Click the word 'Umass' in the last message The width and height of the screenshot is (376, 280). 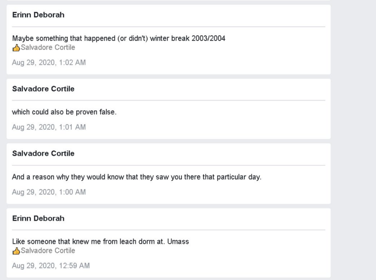tap(178, 241)
